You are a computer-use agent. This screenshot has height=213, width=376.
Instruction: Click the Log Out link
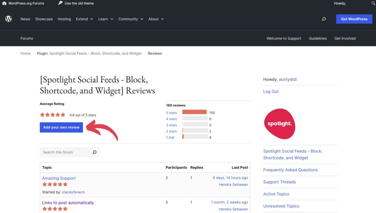271,91
